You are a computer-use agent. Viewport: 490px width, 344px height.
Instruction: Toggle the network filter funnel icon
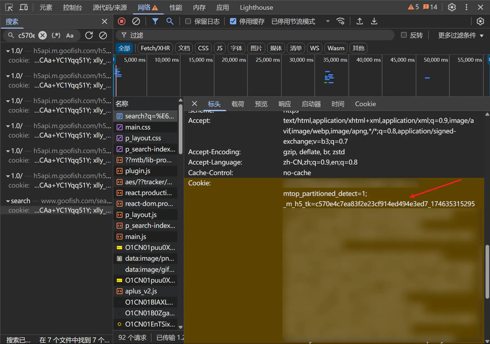click(x=155, y=21)
